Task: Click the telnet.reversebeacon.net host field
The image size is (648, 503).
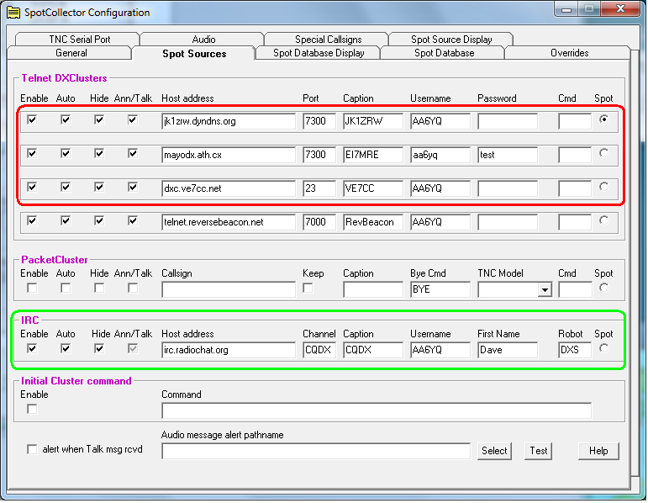Action: coord(229,222)
